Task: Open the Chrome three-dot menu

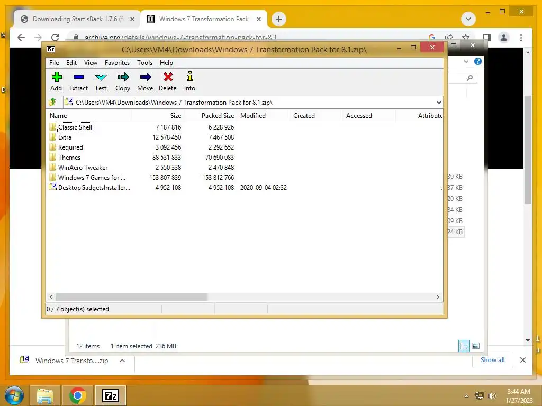Action: tap(521, 38)
